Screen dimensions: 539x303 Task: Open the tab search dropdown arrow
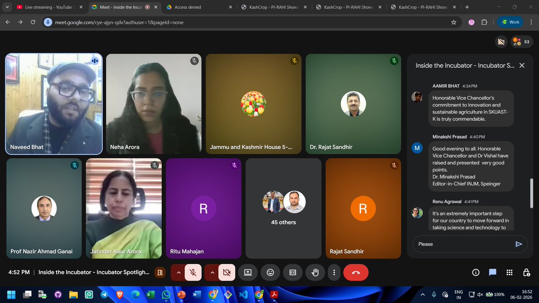pyautogui.click(x=7, y=7)
